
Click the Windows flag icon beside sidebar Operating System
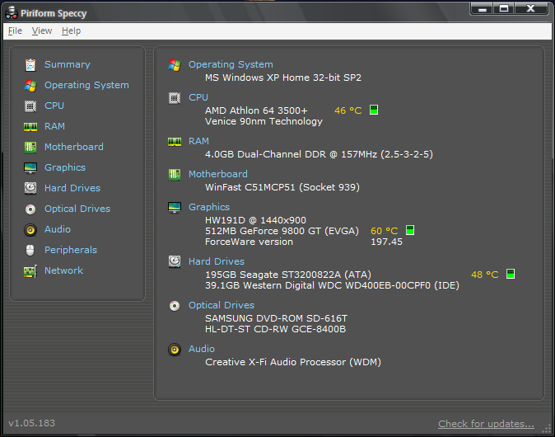(x=30, y=86)
